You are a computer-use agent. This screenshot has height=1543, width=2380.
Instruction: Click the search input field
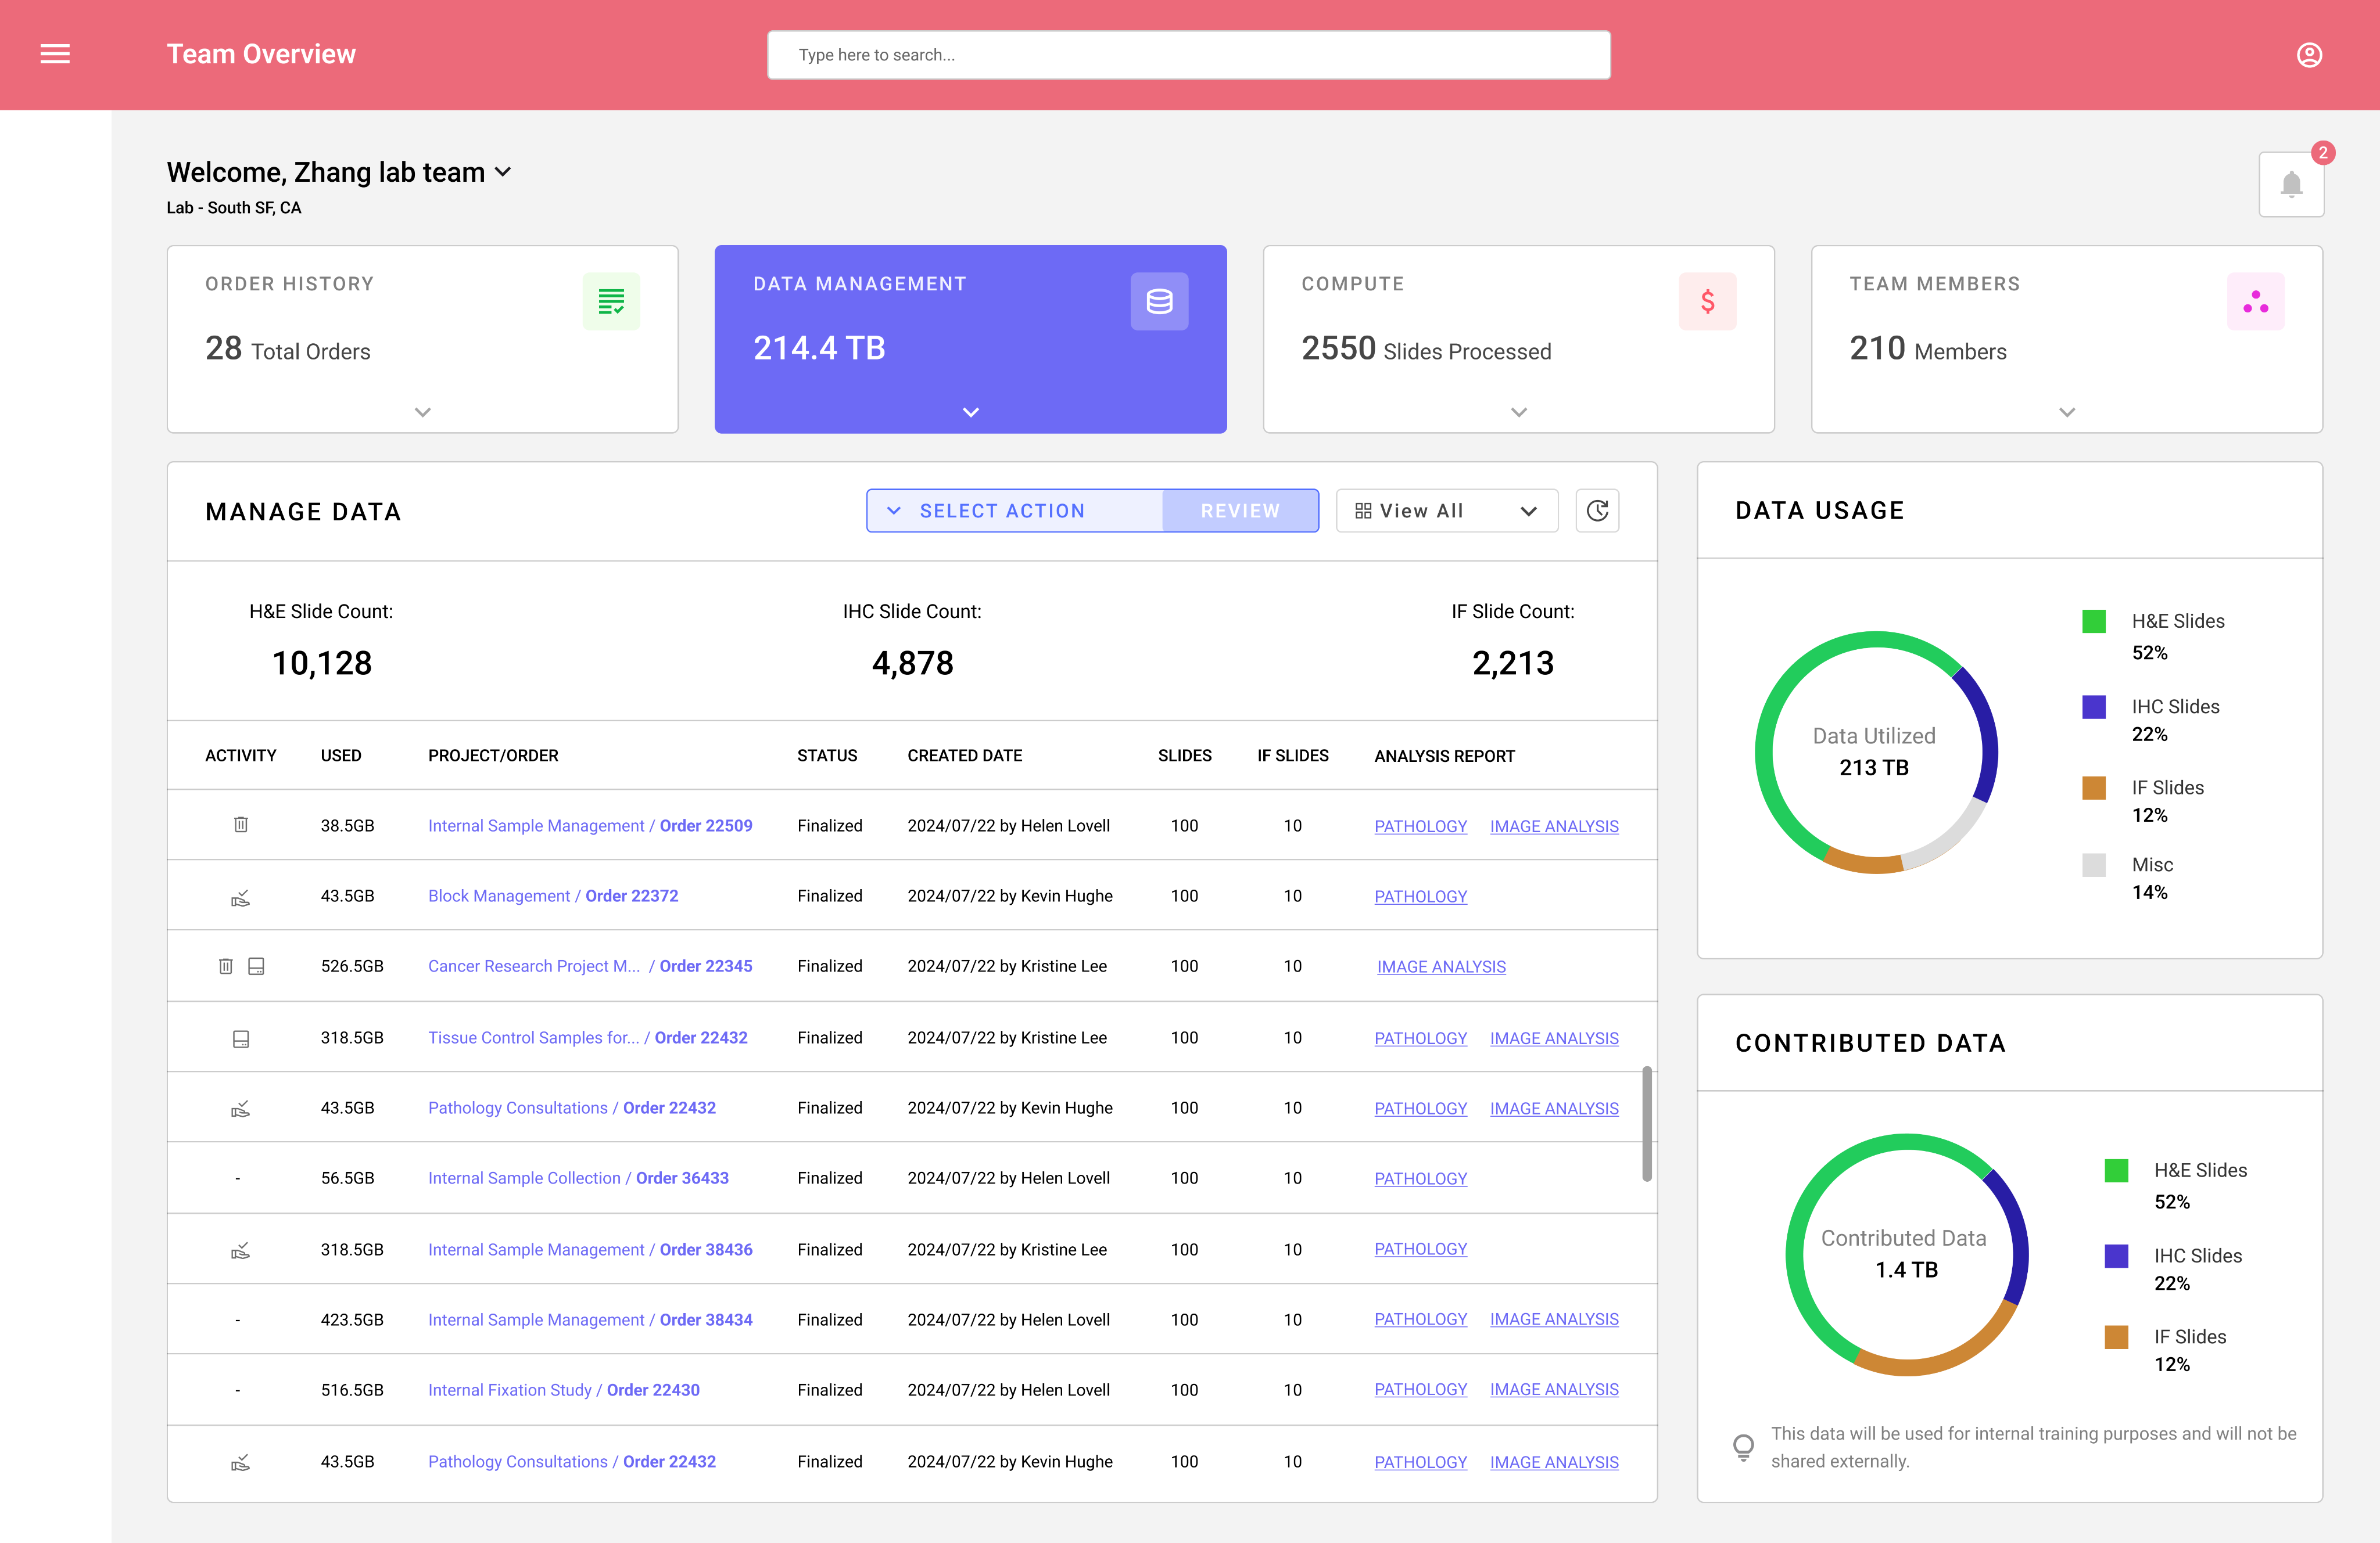(1188, 55)
